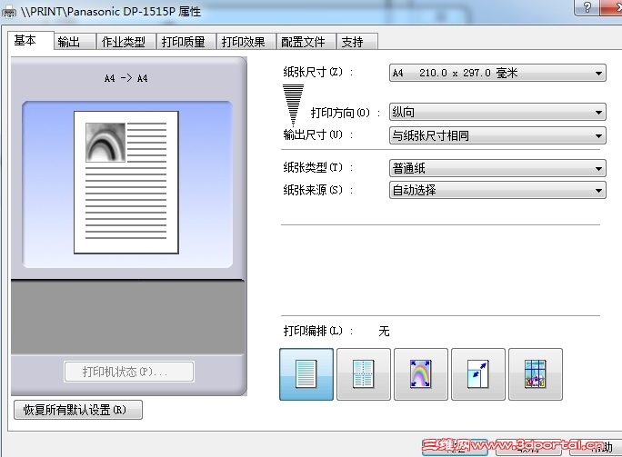Switch to the 基本 tab
This screenshot has height=457, width=622.
(31, 40)
